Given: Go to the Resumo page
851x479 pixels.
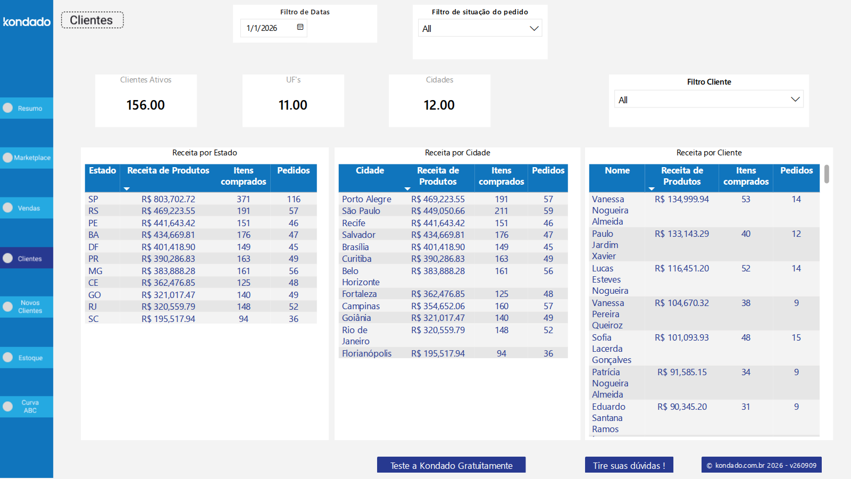Looking at the screenshot, I should coord(27,108).
